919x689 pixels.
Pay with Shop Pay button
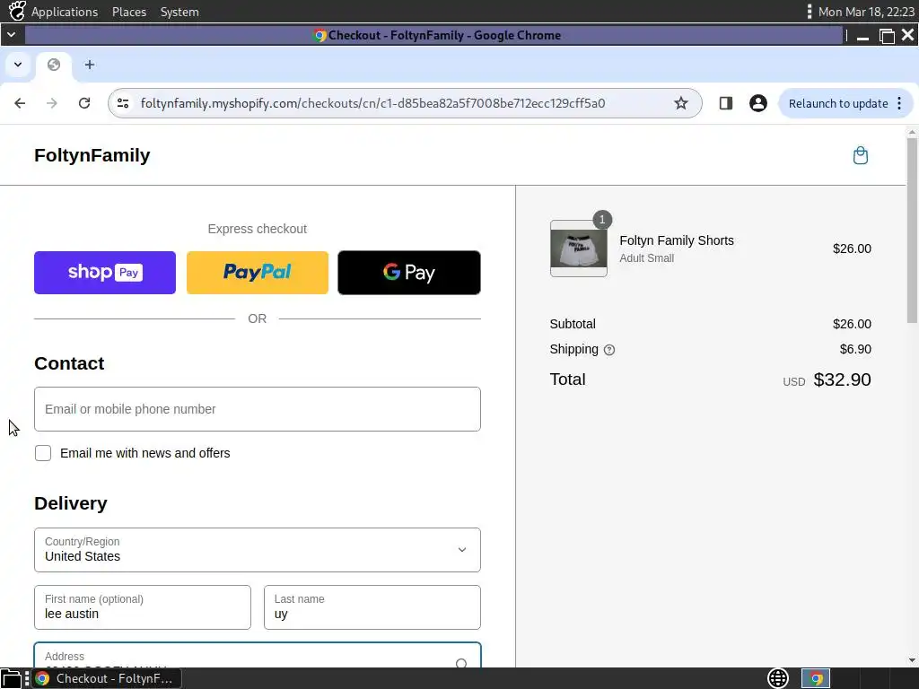[105, 273]
